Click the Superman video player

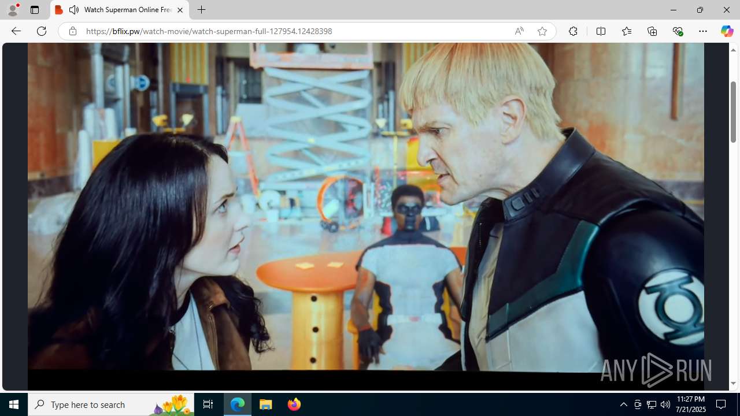[365, 216]
